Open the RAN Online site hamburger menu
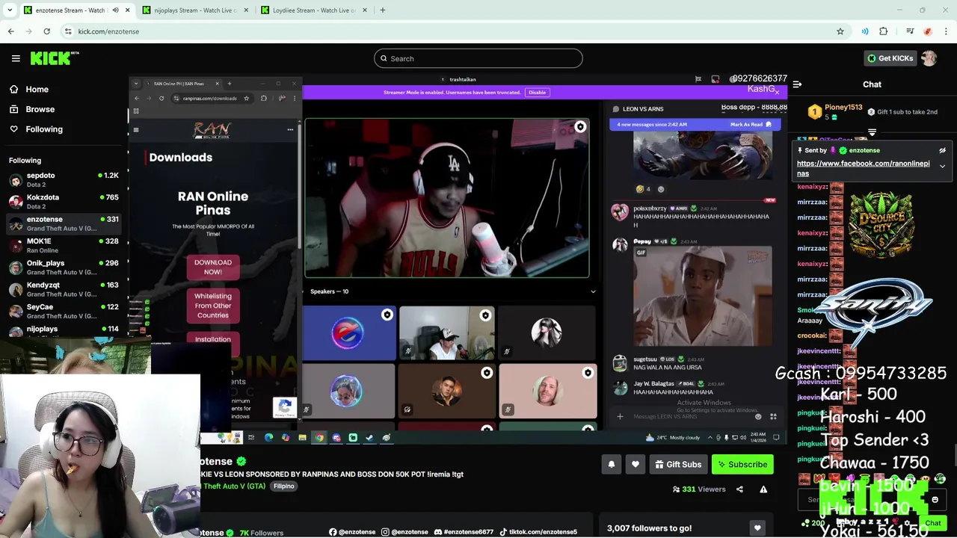The height and width of the screenshot is (538, 957). click(x=135, y=130)
